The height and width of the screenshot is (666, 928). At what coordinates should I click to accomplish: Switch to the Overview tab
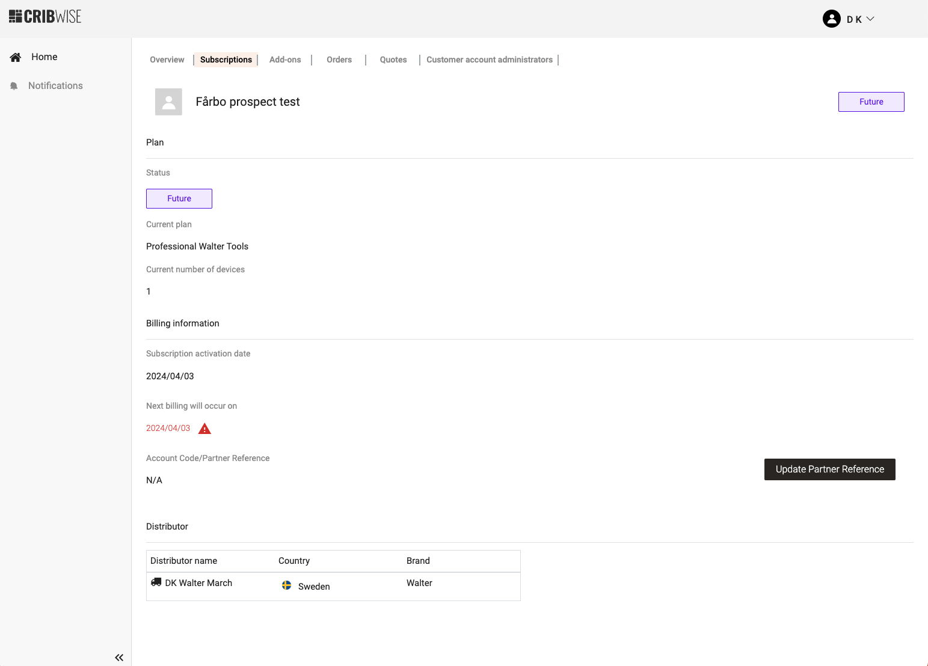pos(167,60)
